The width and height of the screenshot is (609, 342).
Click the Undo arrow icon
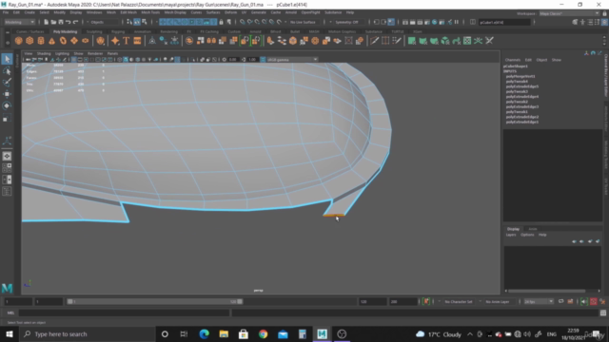click(x=68, y=22)
